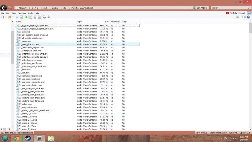The image size is (252, 142).
Task: Open Chrome from the taskbar
Action: (16, 138)
